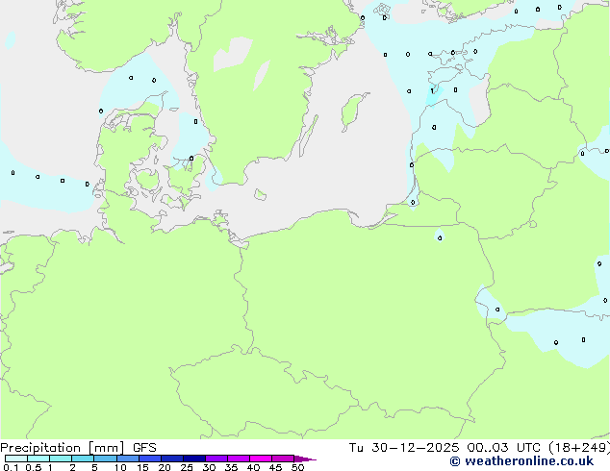610x471 pixels.
Task: Click the "GFS" model label
Action: (144, 448)
